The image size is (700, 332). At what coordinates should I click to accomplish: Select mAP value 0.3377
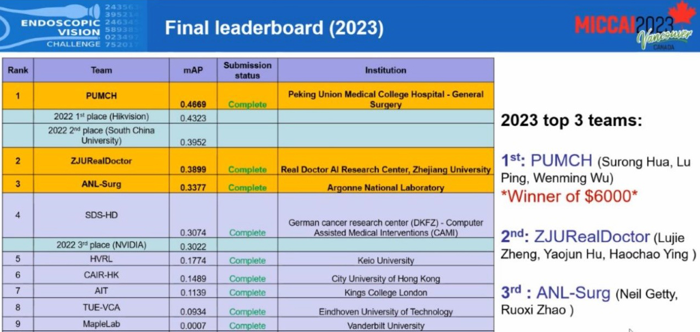point(193,187)
